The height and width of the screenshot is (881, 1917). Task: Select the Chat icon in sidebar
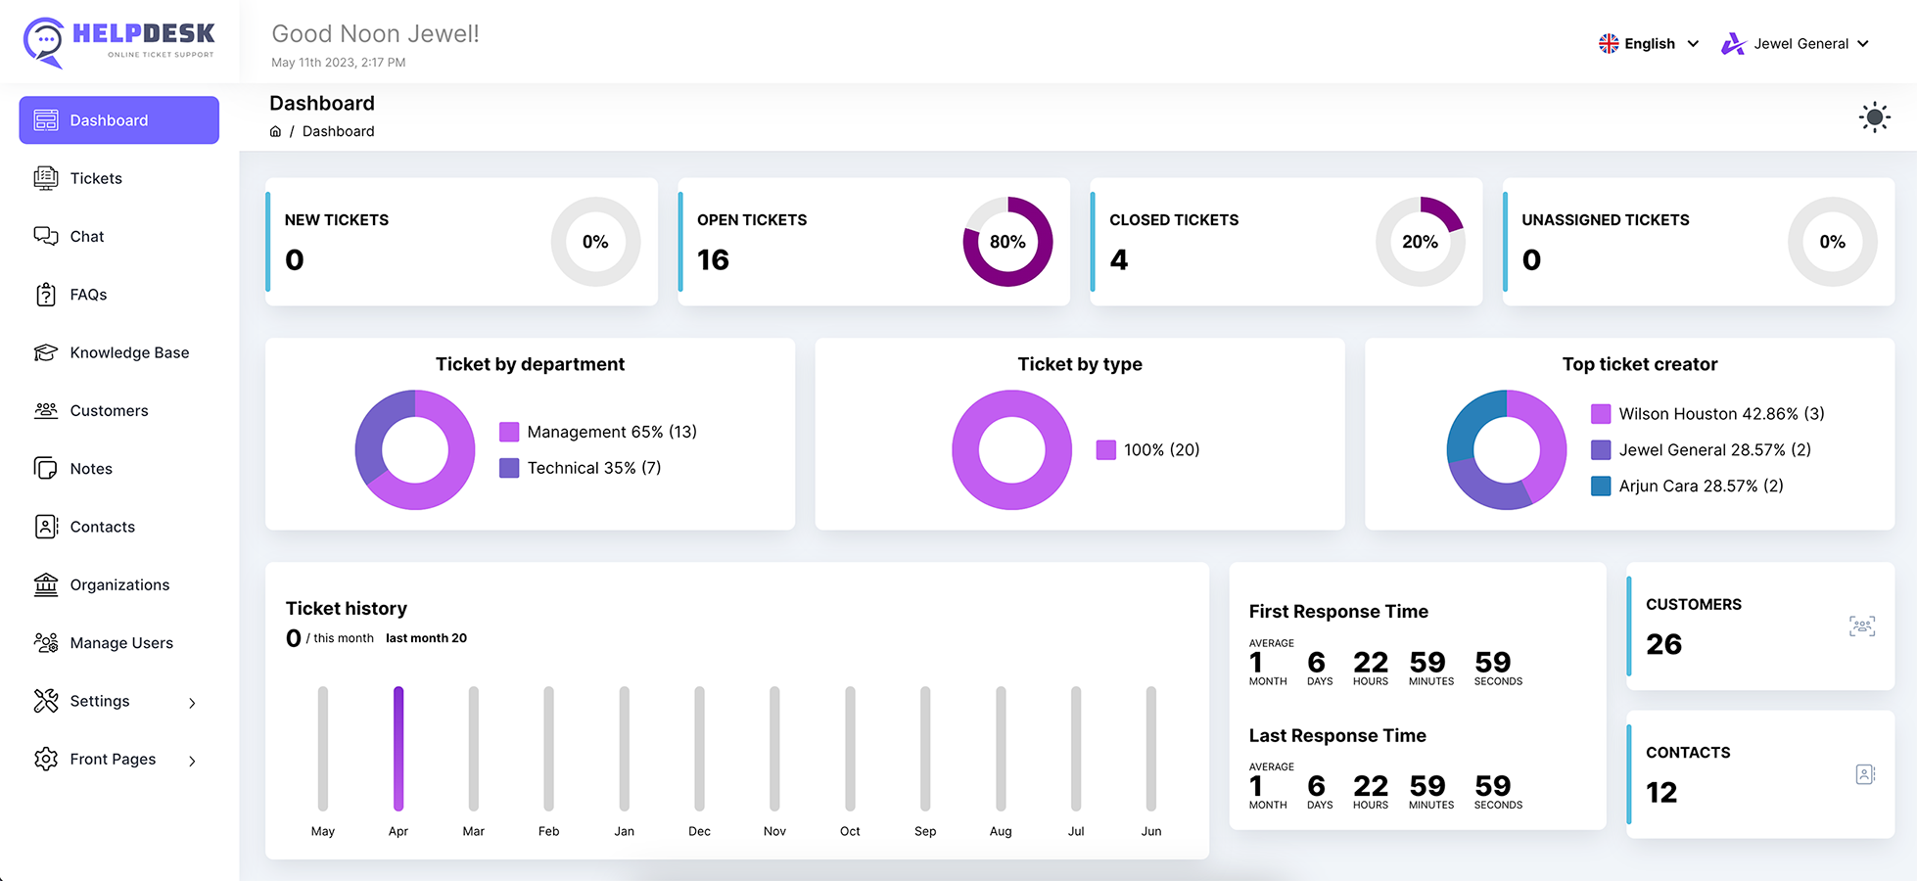pos(46,236)
